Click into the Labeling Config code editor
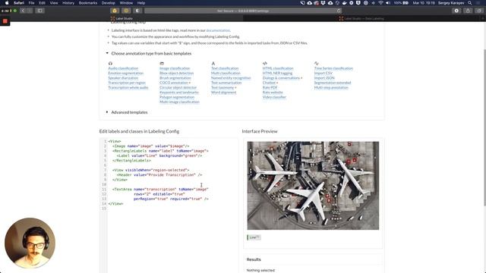The image size is (486, 273). point(169,206)
